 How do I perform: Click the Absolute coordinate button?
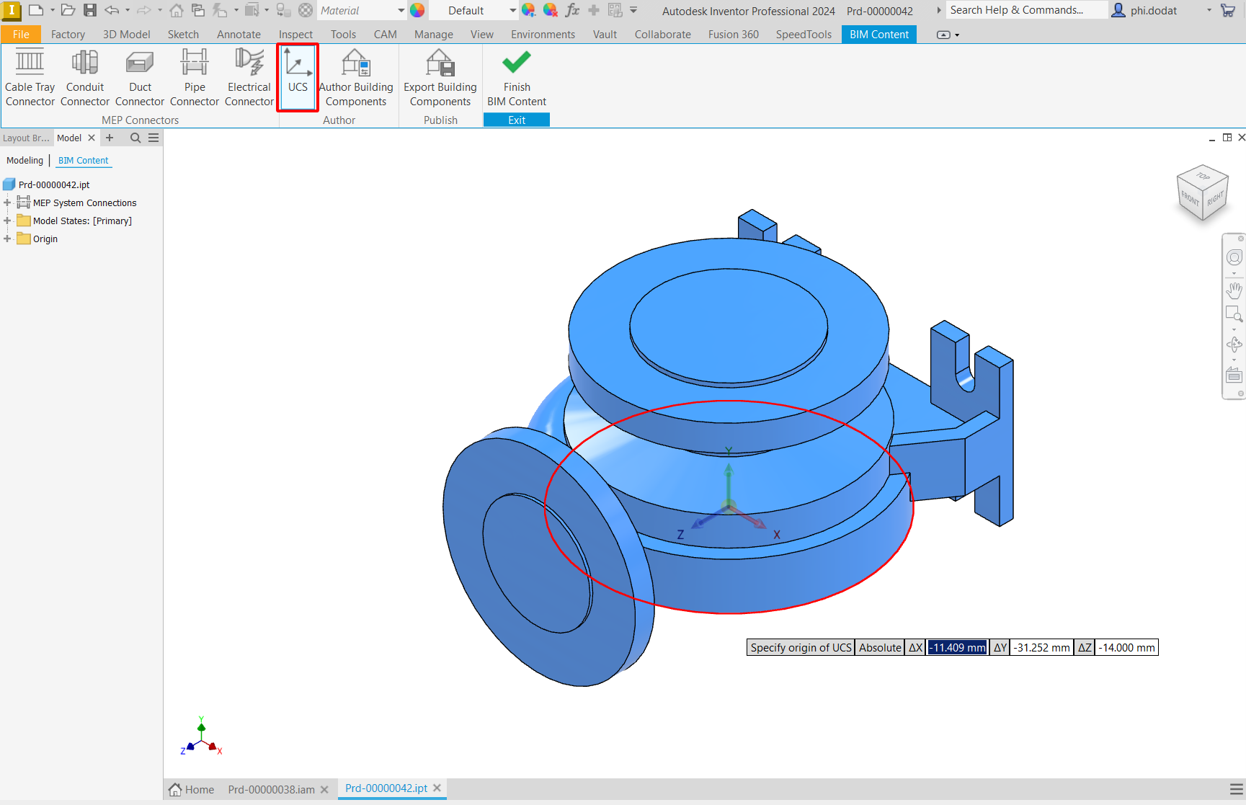[x=880, y=647]
